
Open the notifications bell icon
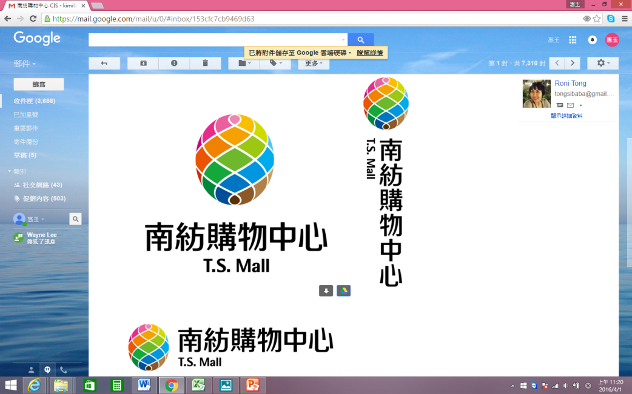592,40
